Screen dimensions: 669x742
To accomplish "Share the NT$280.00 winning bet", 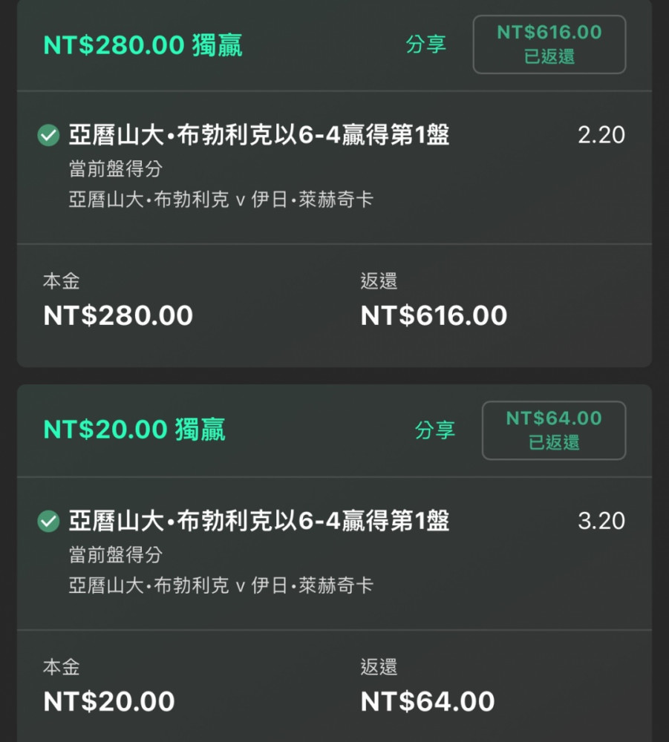I will coord(425,45).
